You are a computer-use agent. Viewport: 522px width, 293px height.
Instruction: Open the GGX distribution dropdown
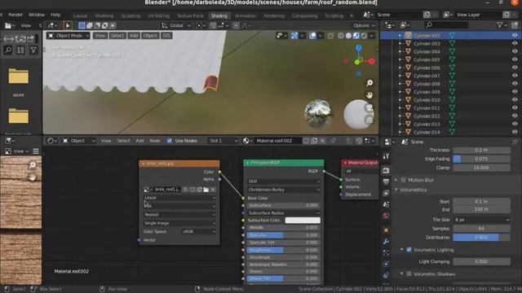pyautogui.click(x=284, y=181)
